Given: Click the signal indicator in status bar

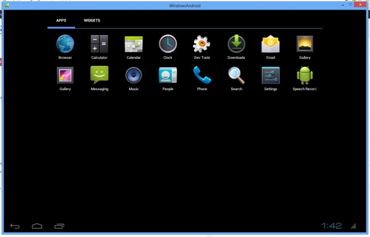Looking at the screenshot, I should [x=353, y=226].
